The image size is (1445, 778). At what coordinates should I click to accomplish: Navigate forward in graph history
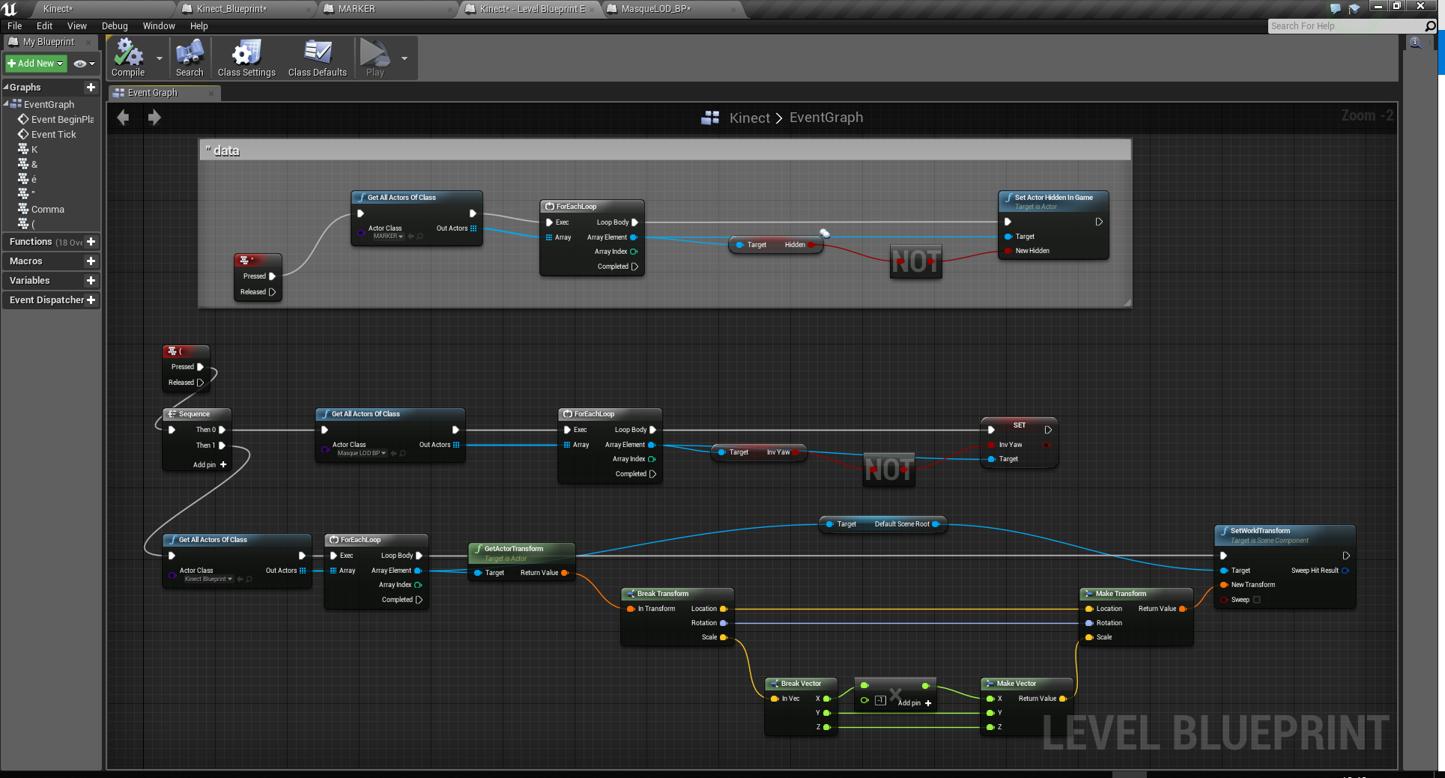coord(154,118)
